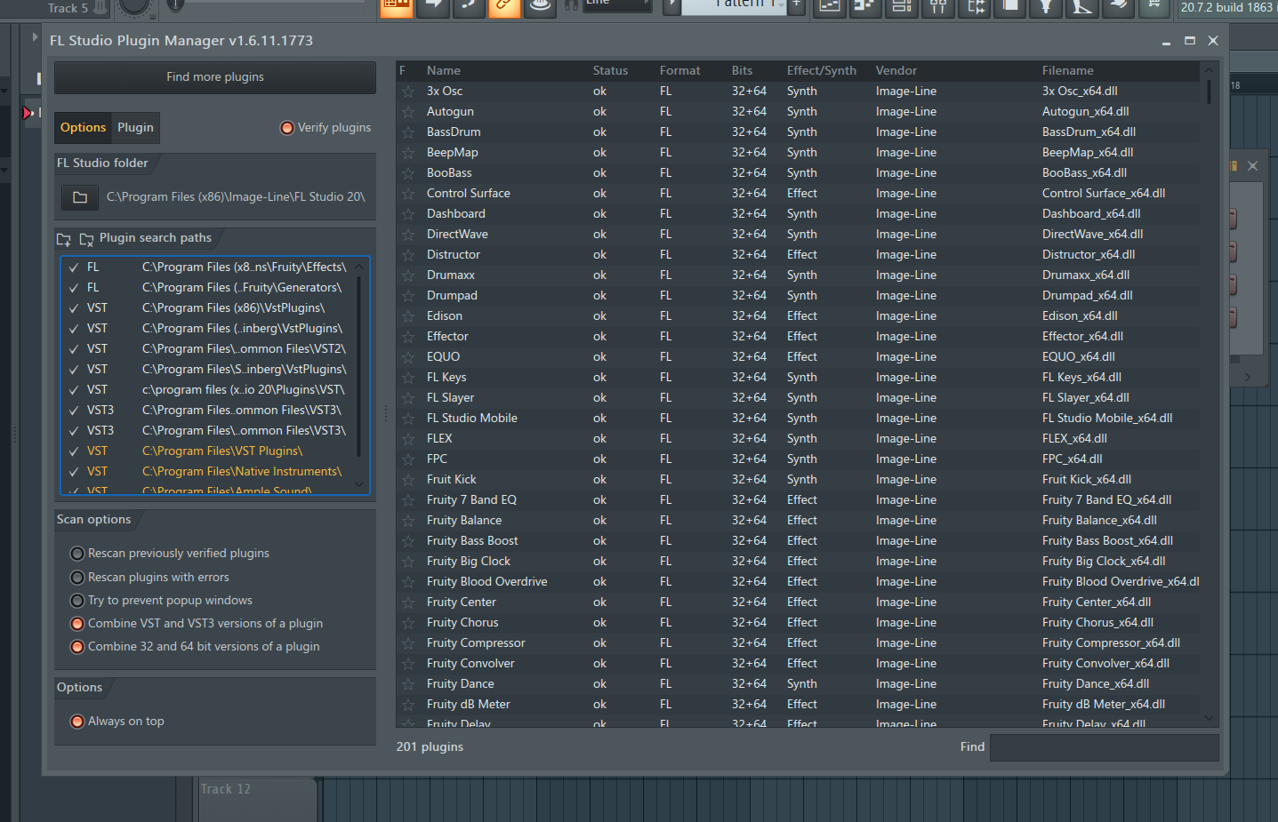Click the plugin list scroll-up arrow

click(x=1209, y=70)
